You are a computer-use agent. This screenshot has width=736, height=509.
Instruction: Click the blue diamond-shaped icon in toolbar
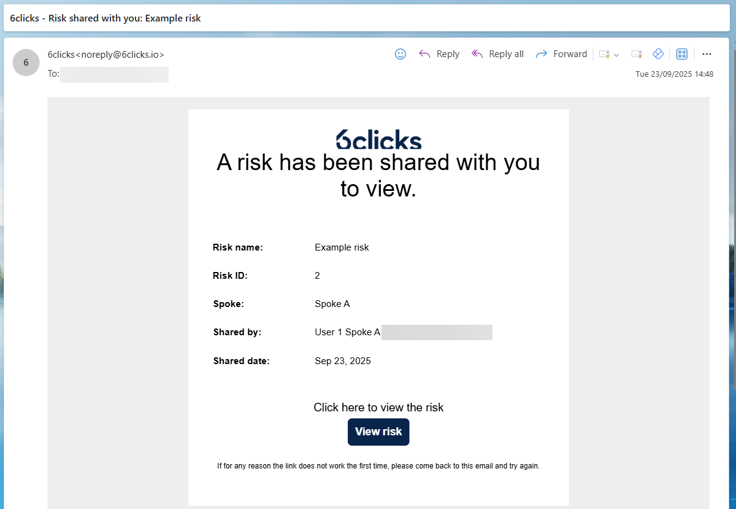[658, 54]
